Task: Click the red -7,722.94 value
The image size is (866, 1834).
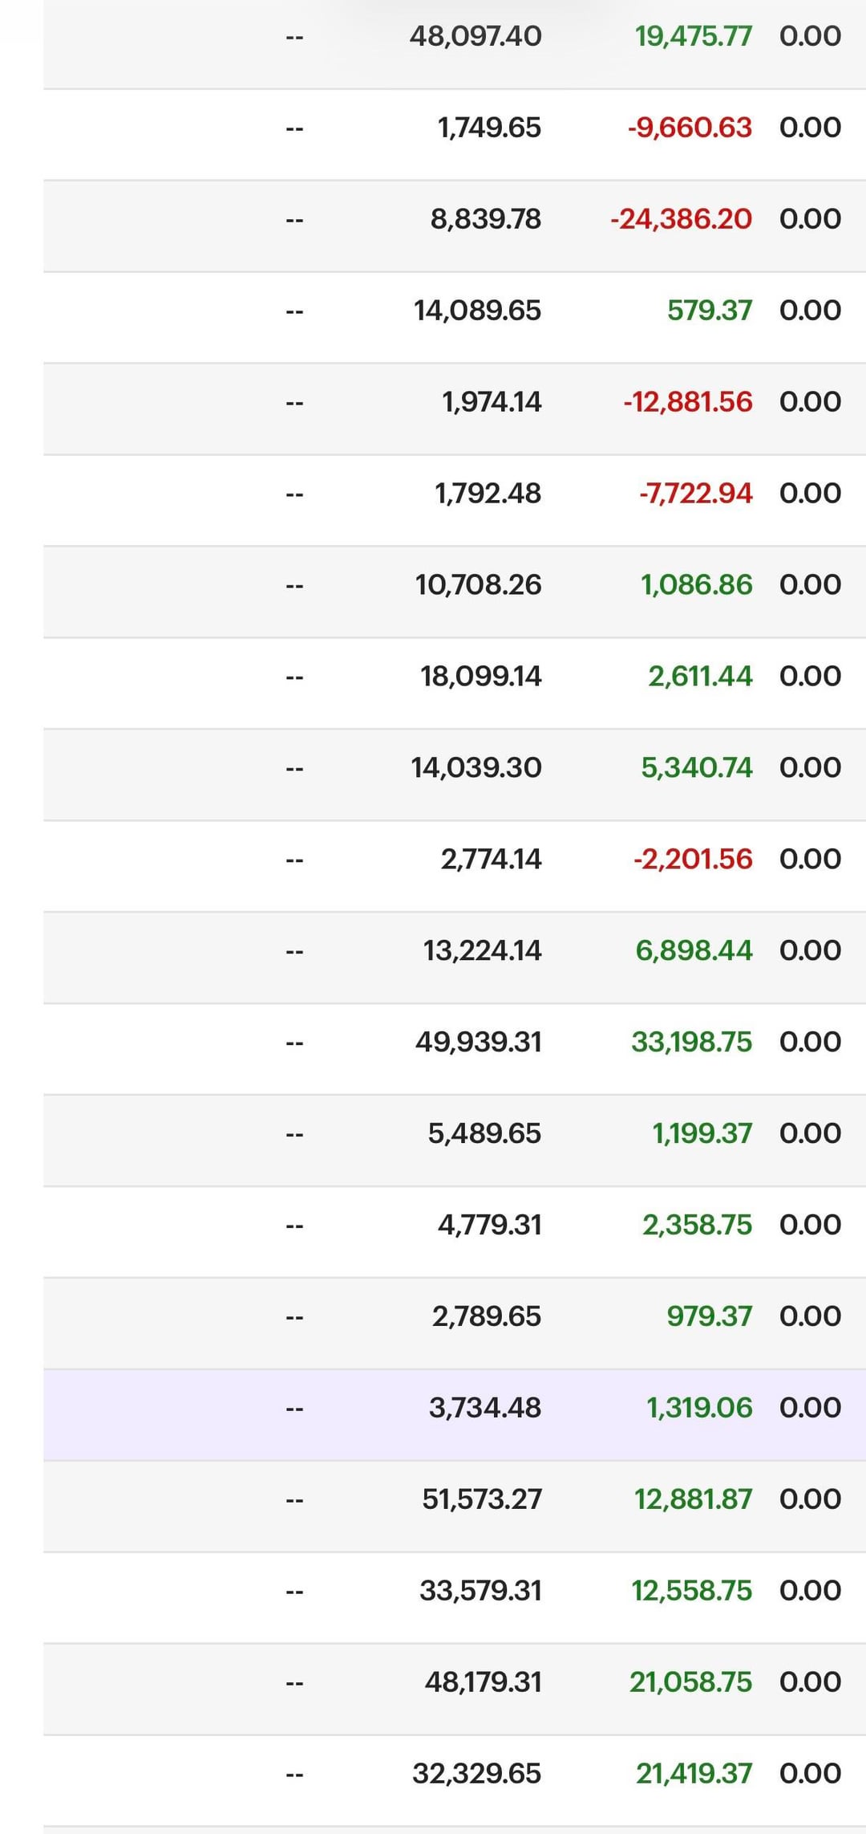Action: tap(695, 494)
